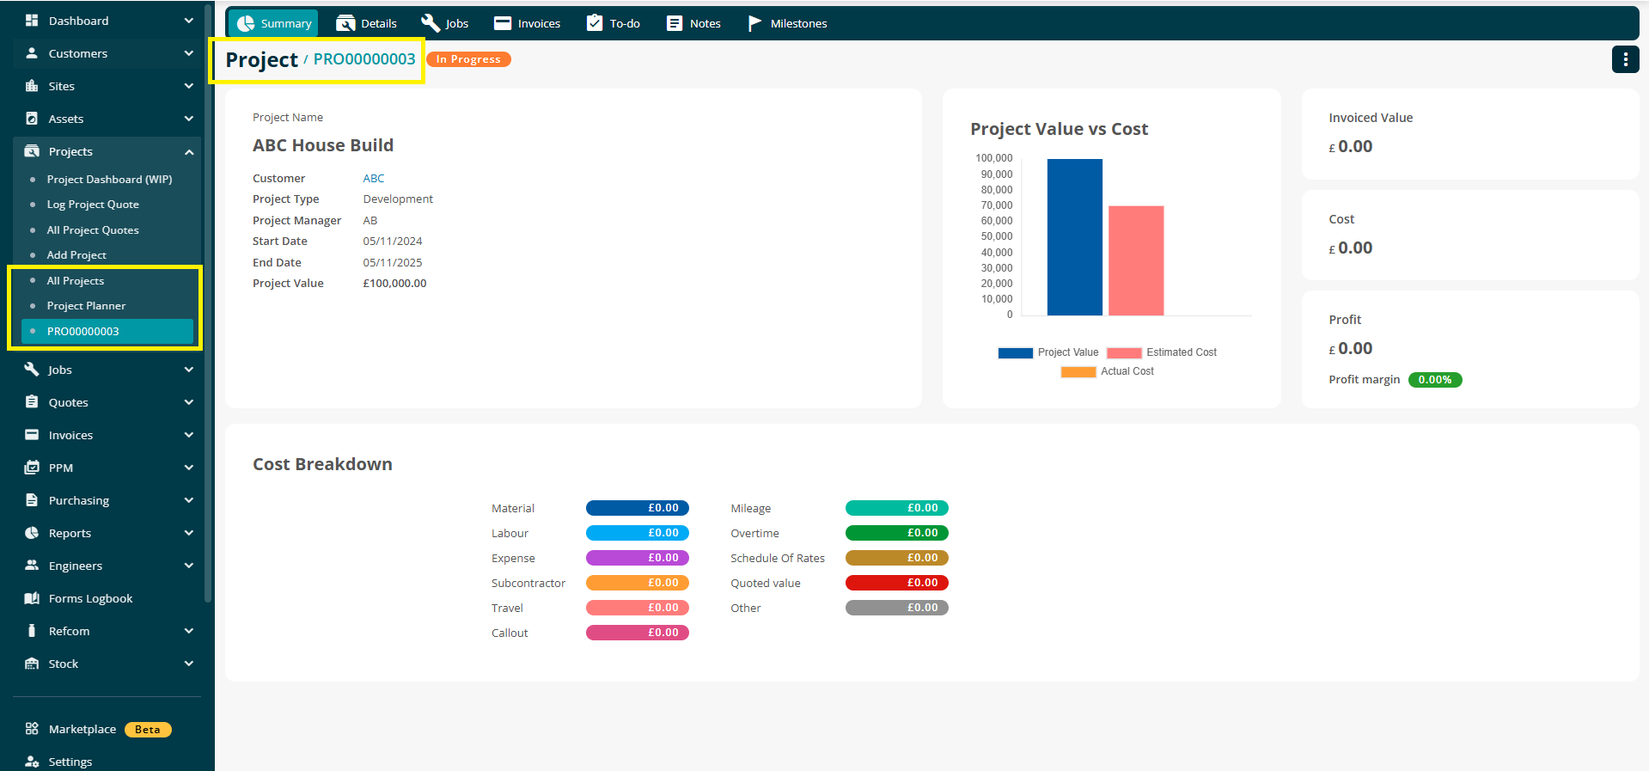
Task: Click the In Progress status badge
Action: coord(468,59)
